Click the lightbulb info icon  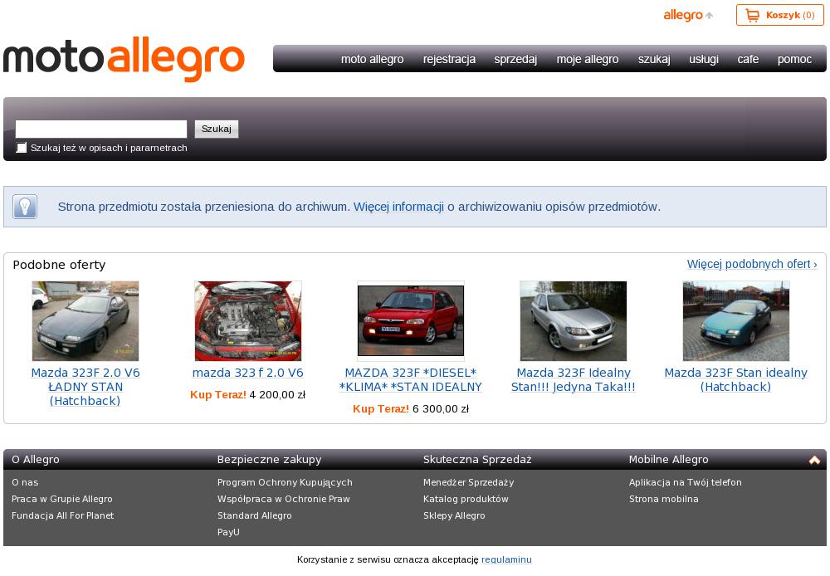(x=25, y=207)
